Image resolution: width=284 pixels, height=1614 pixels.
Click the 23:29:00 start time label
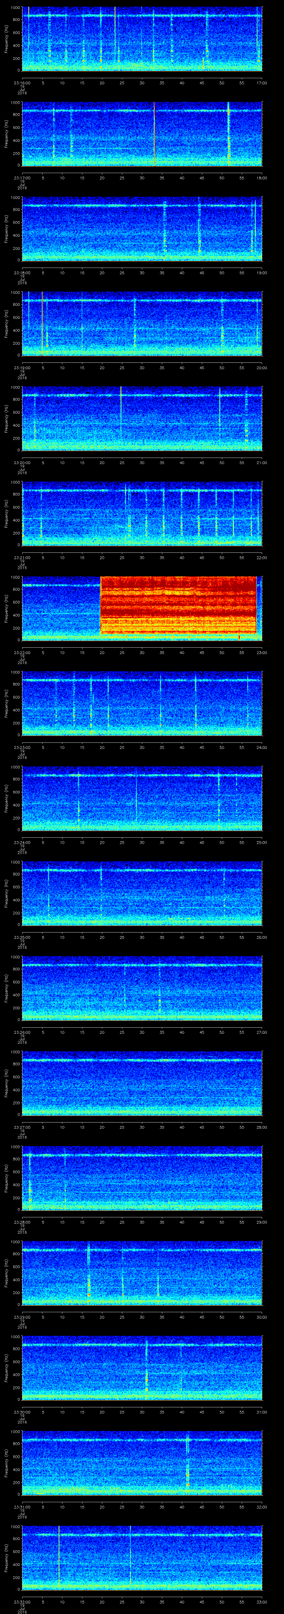point(22,1317)
